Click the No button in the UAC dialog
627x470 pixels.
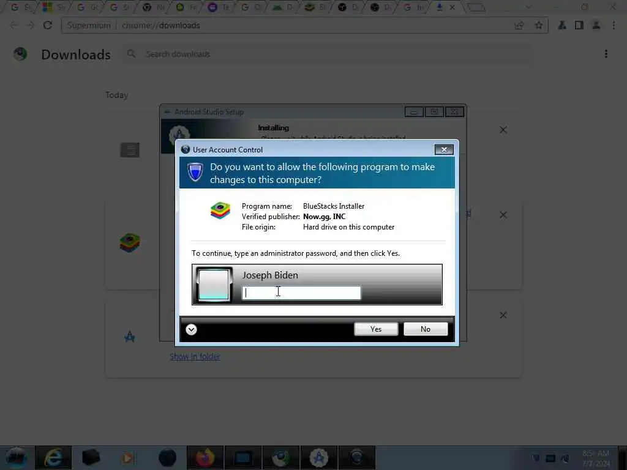(x=426, y=329)
